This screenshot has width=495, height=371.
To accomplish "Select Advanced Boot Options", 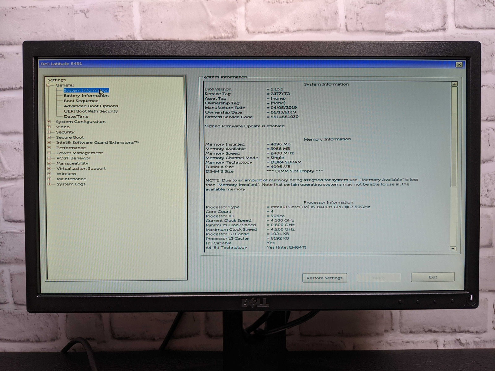I will (91, 106).
